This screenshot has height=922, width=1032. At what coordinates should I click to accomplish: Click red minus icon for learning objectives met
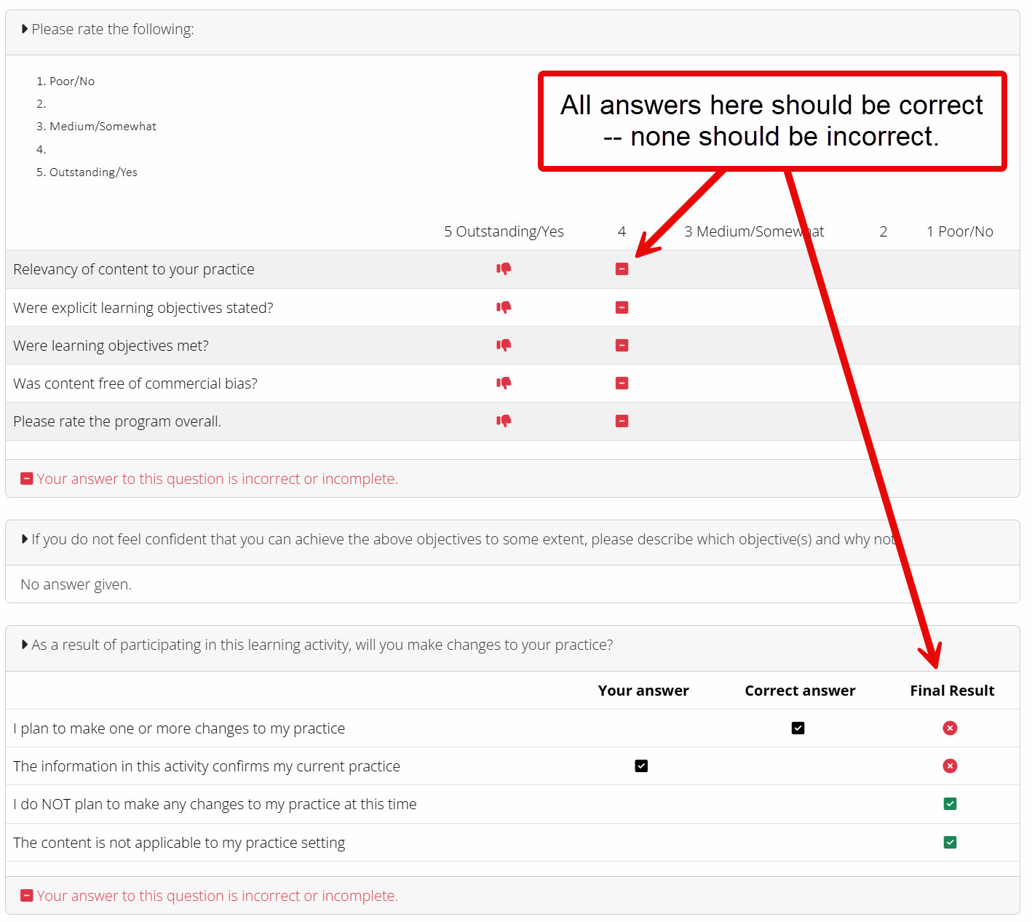point(622,346)
